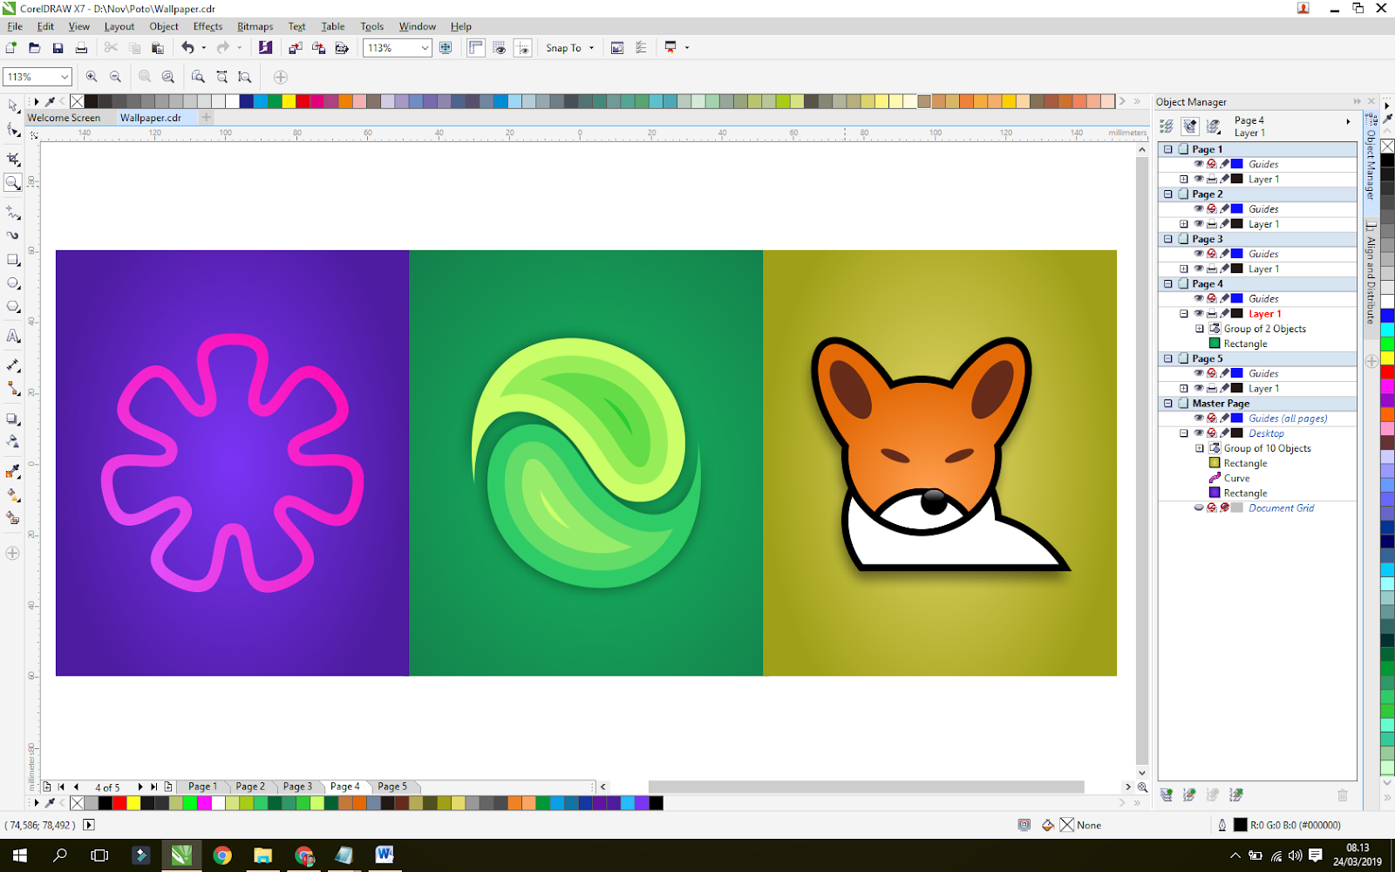Expand Group of 10 Objects
The height and width of the screenshot is (872, 1395).
[1200, 448]
